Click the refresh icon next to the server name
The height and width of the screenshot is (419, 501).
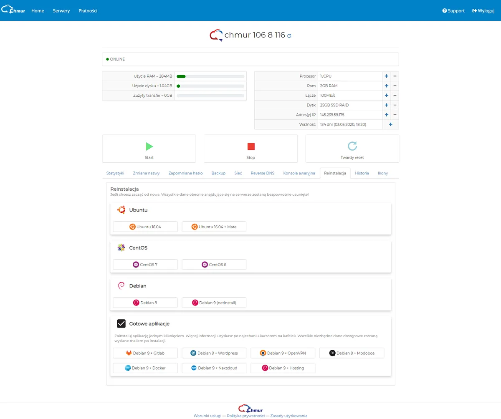pyautogui.click(x=289, y=36)
